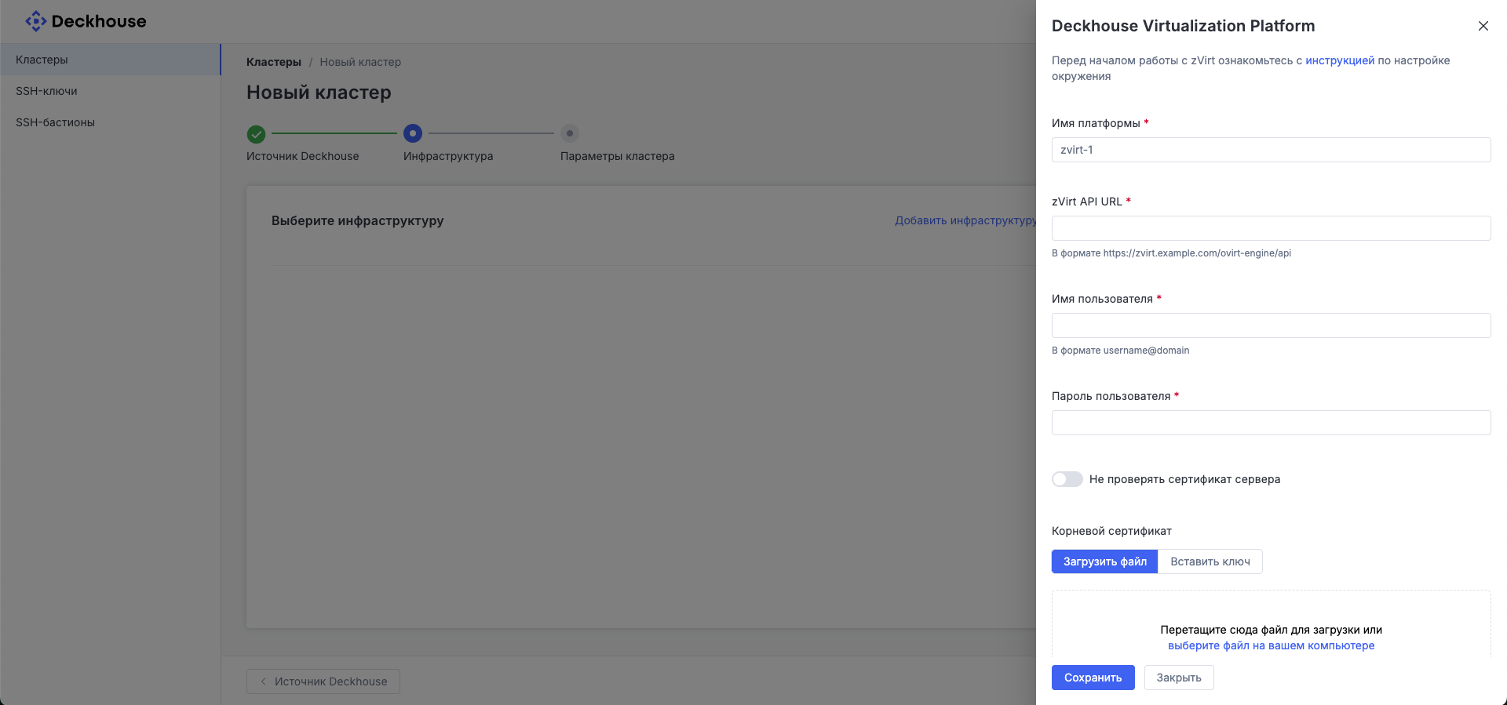Focus the Имя платформы input field
Image resolution: width=1507 pixels, height=705 pixels.
coord(1271,150)
